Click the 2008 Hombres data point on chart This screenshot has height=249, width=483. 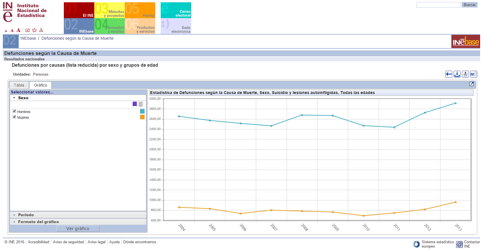pos(302,115)
